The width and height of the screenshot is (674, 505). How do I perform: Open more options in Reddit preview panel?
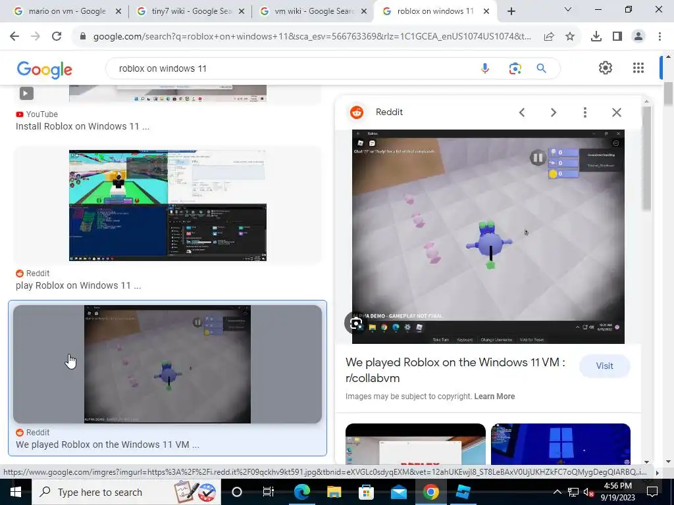584,112
